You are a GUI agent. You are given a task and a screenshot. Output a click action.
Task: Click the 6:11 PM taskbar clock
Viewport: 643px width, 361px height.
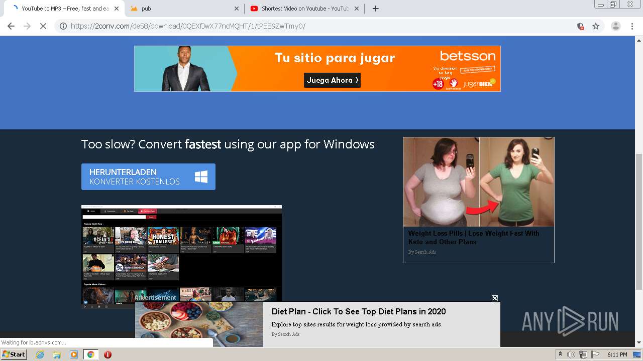(617, 354)
